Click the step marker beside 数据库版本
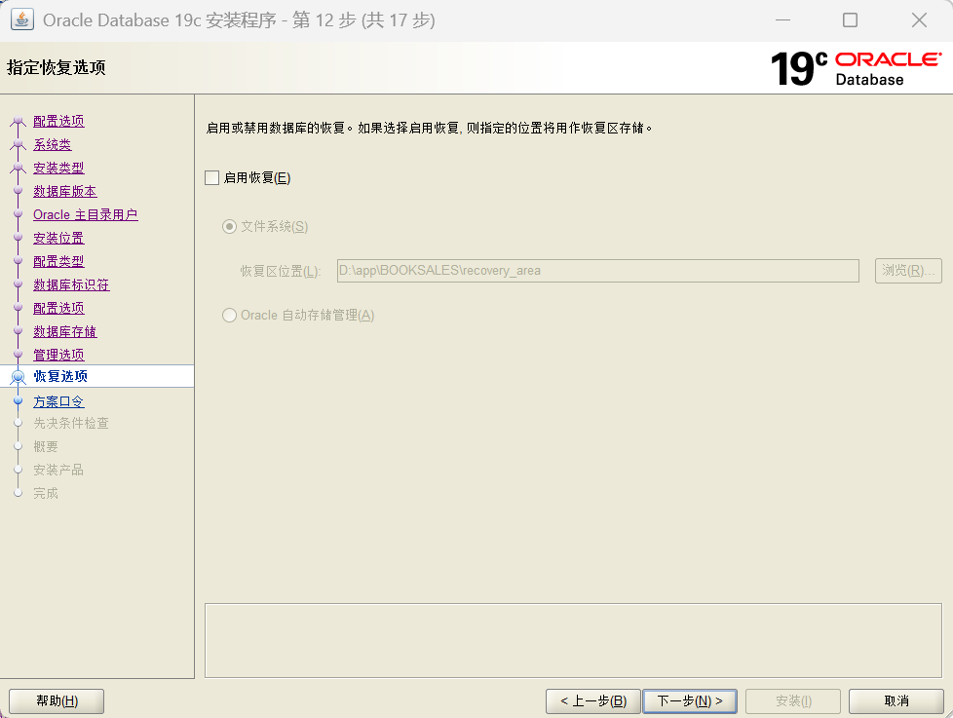This screenshot has width=953, height=718. pos(19,191)
